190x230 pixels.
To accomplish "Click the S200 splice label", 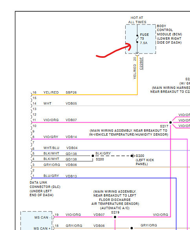I will (100, 159).
